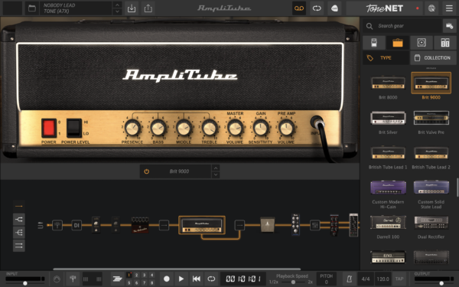Screen dimensions: 459x287
Task: Open the Brit 9000 model selector
Action: (180, 171)
